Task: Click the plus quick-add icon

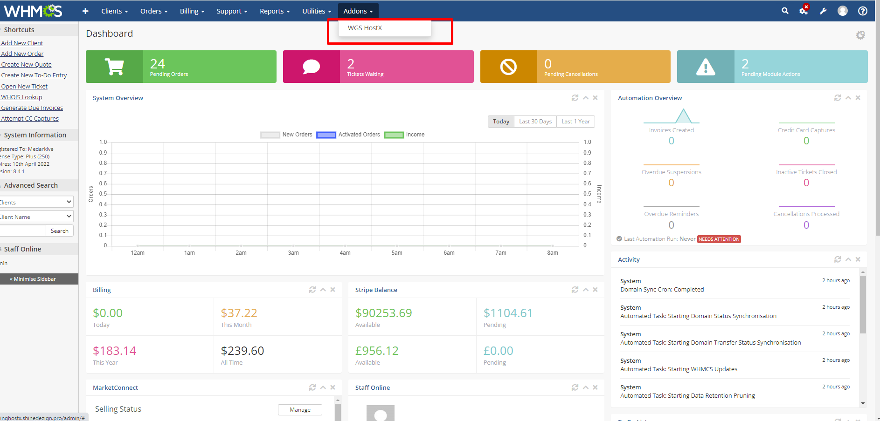Action: [85, 11]
